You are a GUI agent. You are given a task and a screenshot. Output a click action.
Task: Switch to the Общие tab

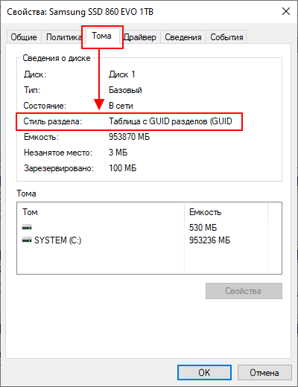click(x=24, y=37)
